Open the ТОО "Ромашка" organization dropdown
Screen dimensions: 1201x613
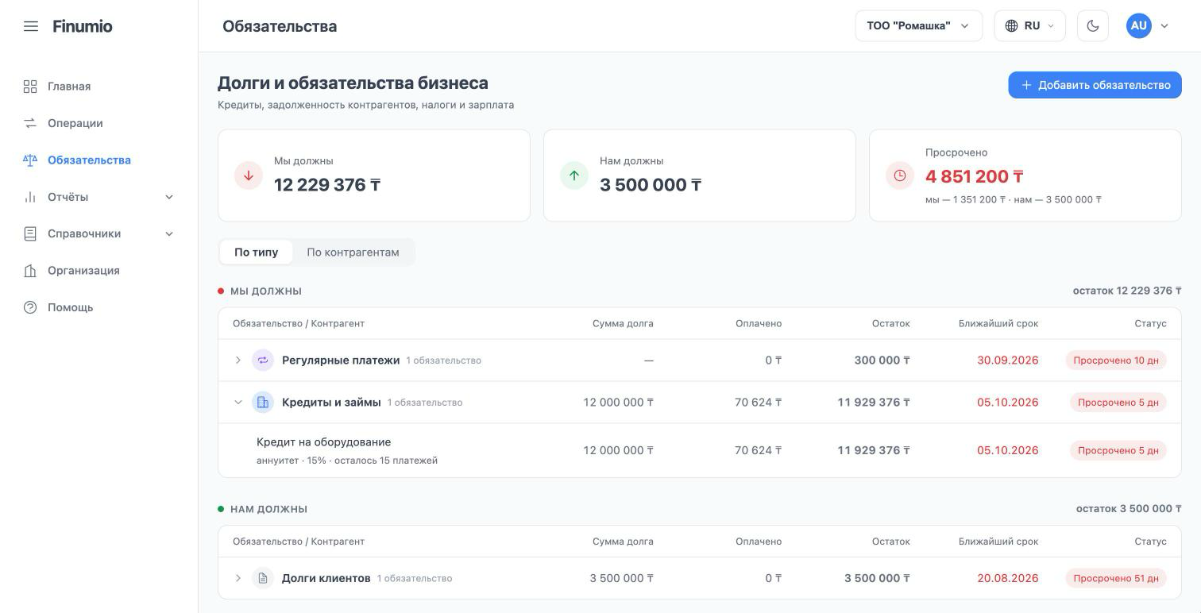click(919, 25)
